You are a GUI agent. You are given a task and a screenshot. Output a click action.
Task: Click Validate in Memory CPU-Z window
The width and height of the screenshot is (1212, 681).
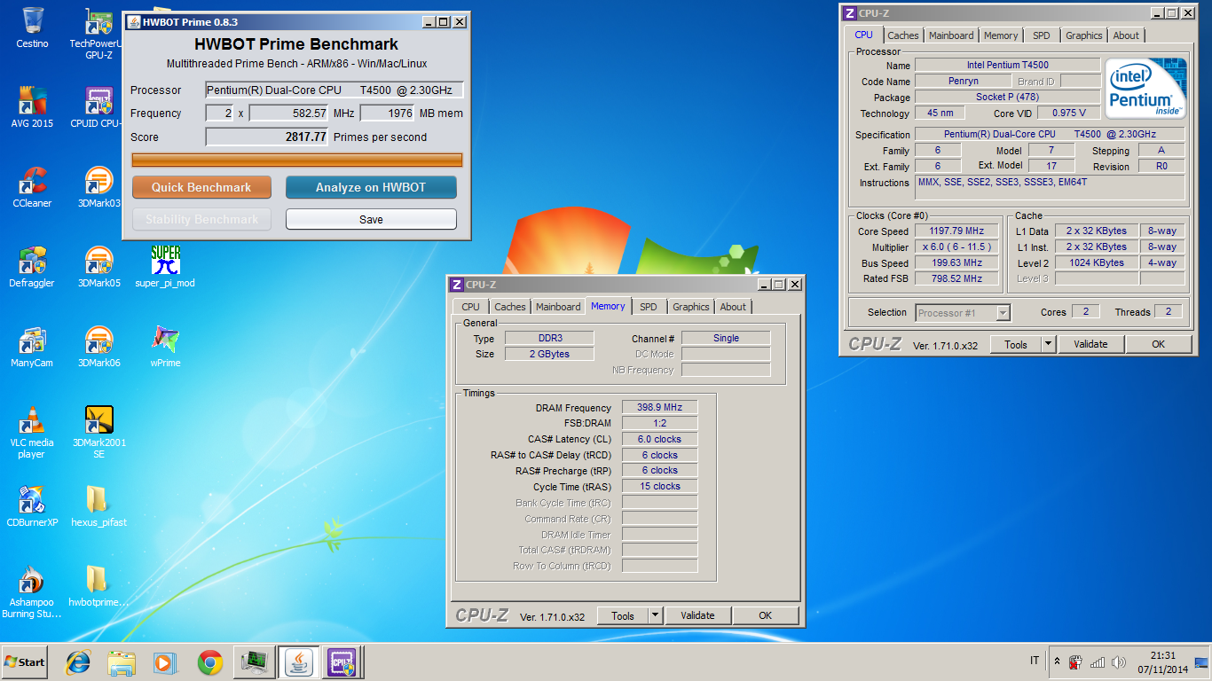(697, 615)
